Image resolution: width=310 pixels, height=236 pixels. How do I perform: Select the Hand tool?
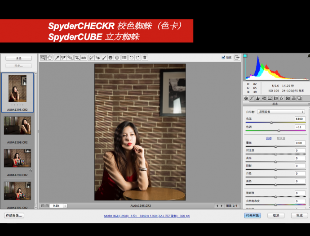pyautogui.click(x=49, y=58)
